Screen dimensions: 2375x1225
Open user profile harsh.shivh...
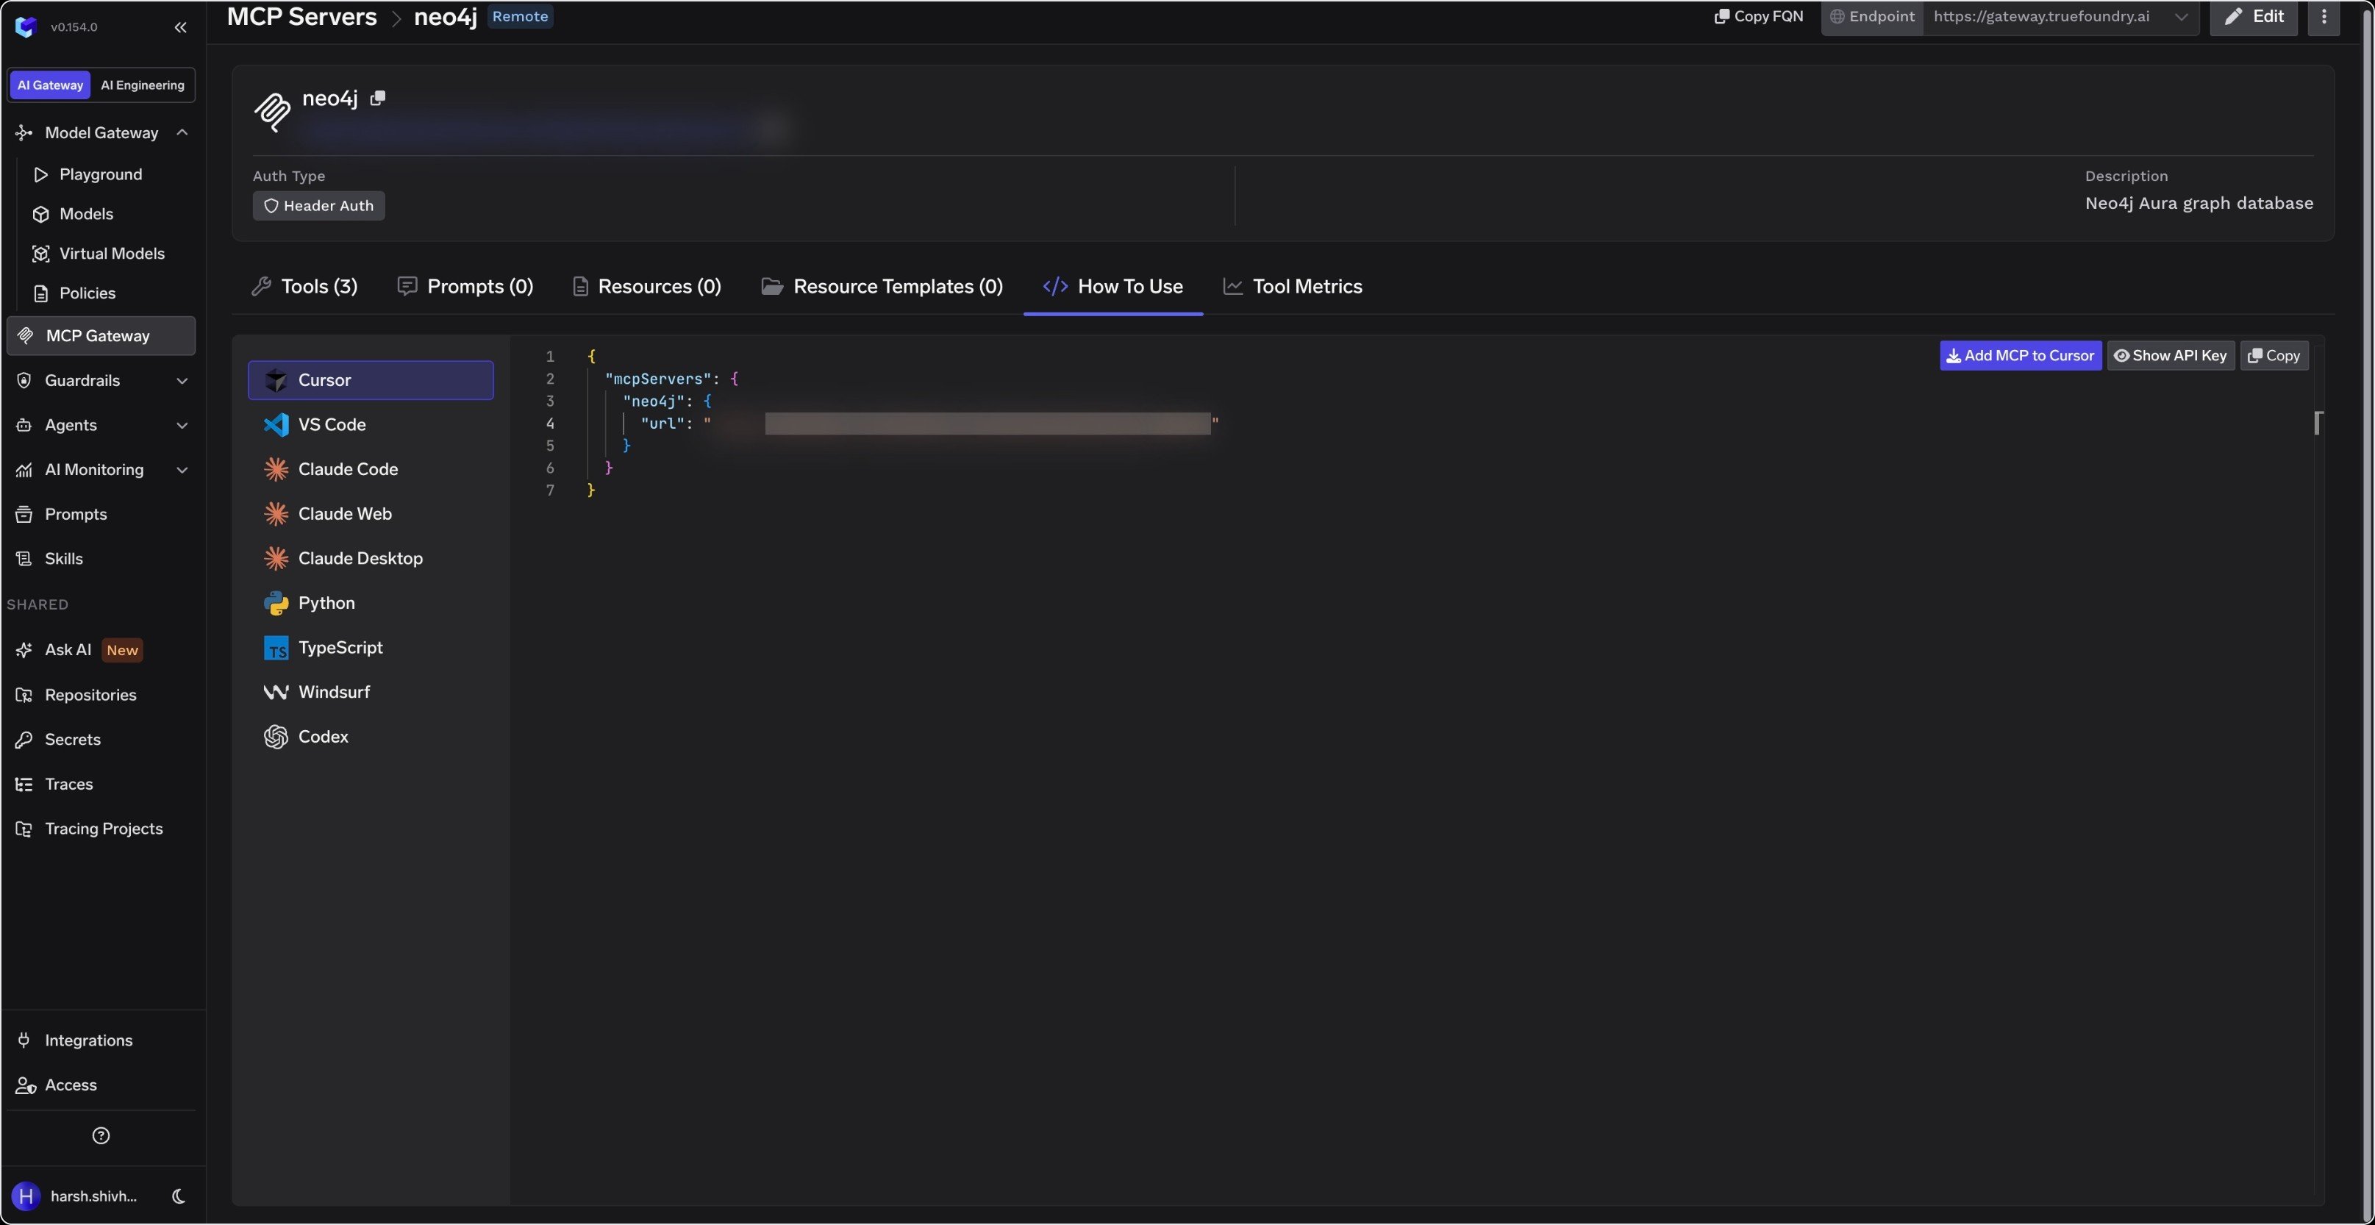(x=76, y=1196)
